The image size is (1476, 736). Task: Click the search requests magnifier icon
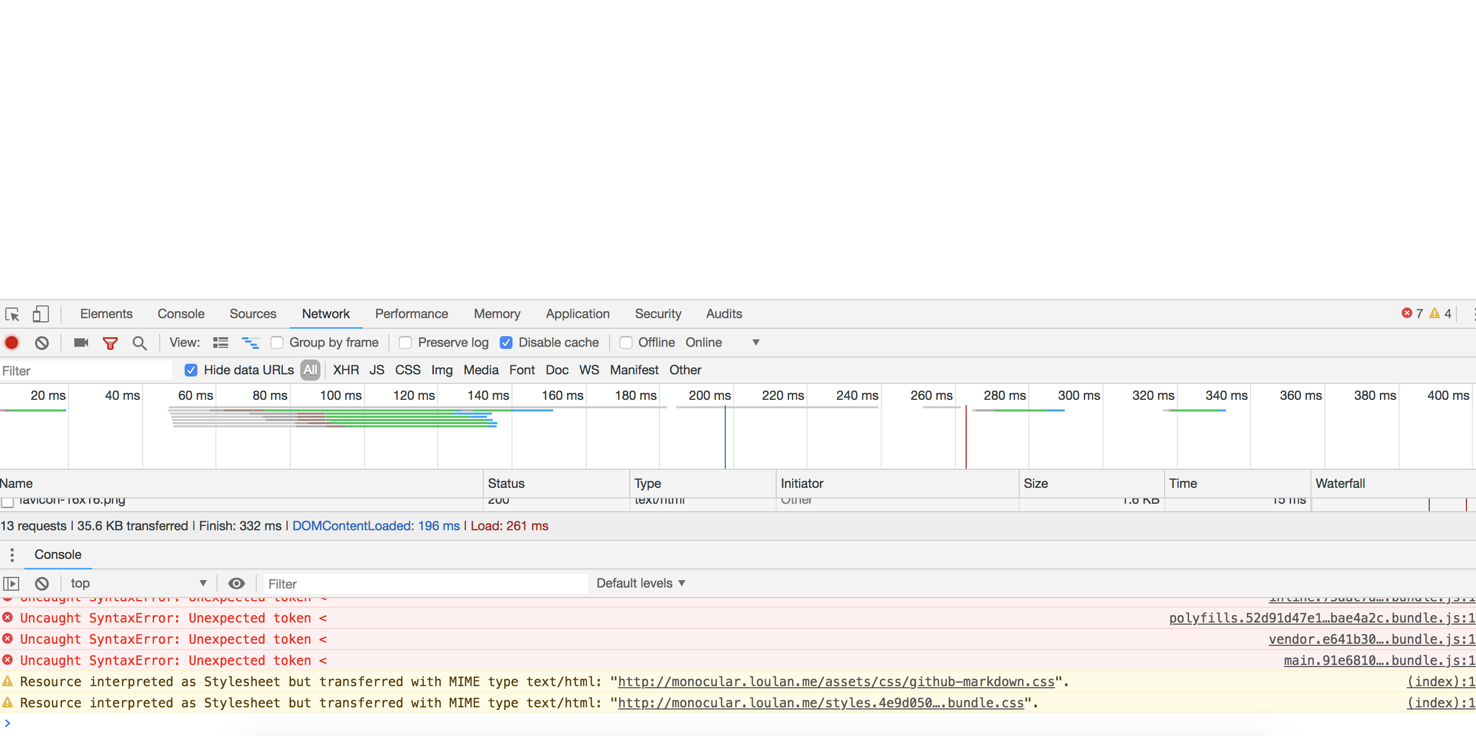pos(139,342)
